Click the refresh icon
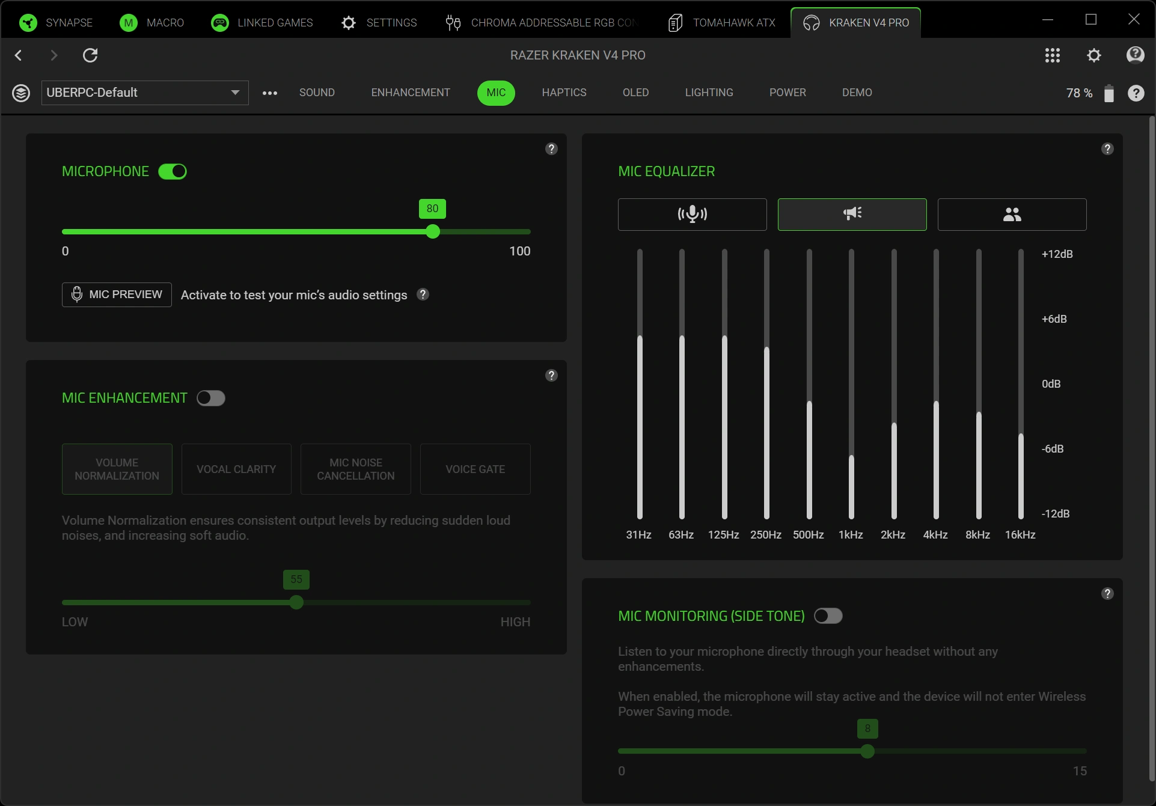Image resolution: width=1156 pixels, height=806 pixels. pos(90,55)
